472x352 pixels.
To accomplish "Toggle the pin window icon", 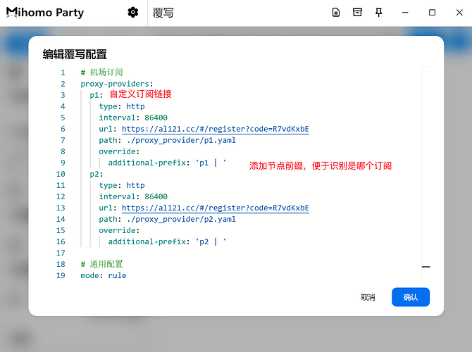I will pos(379,13).
